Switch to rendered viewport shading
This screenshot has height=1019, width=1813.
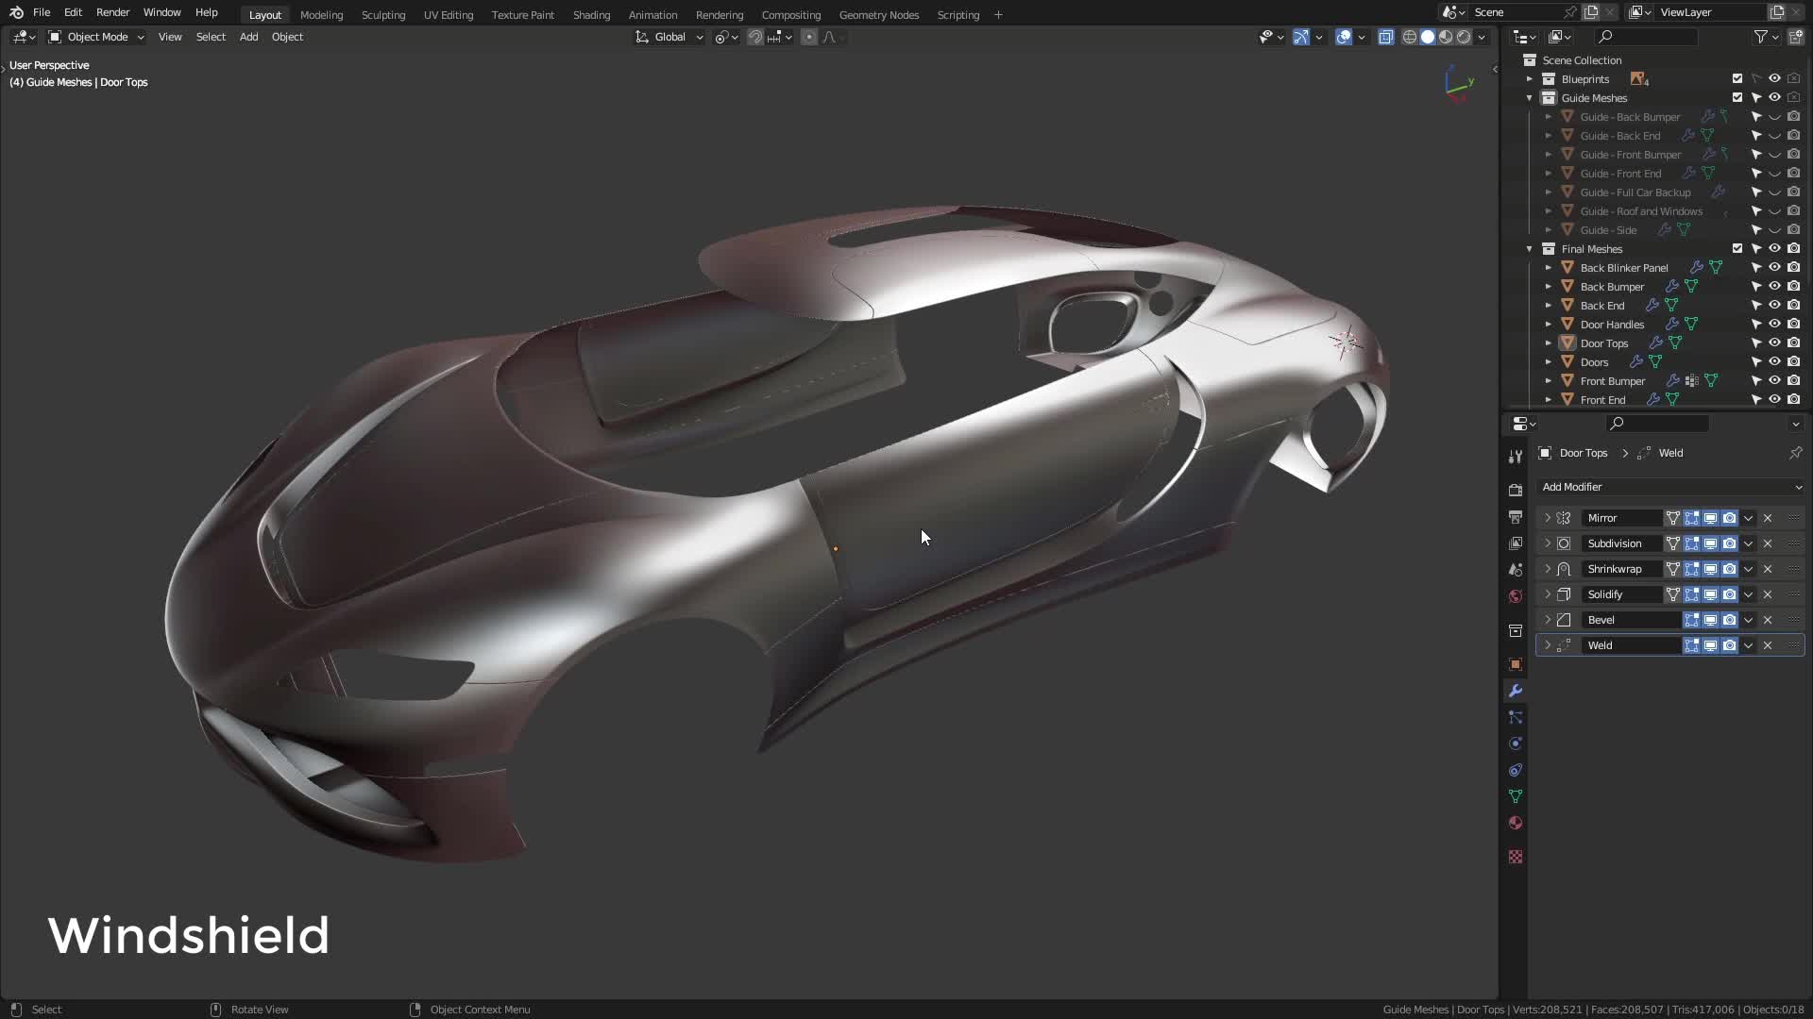tap(1464, 37)
